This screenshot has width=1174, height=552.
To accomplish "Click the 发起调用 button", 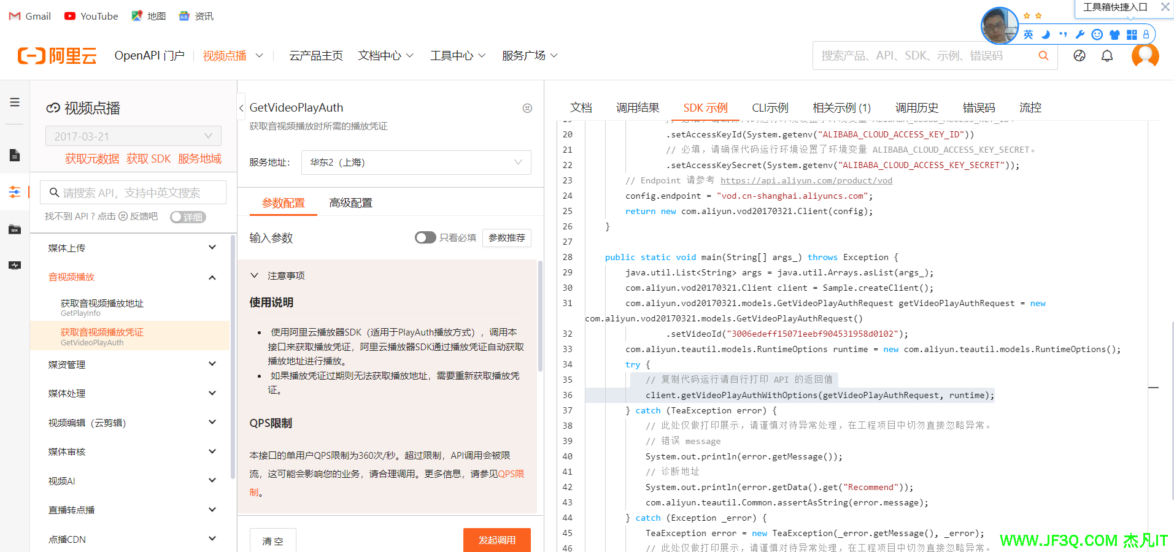I will (496, 540).
